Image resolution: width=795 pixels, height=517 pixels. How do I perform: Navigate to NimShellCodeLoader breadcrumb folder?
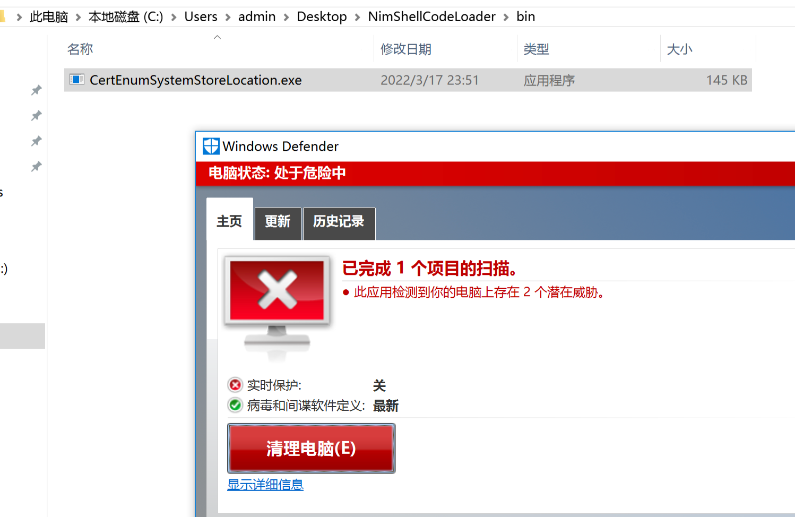coord(431,17)
